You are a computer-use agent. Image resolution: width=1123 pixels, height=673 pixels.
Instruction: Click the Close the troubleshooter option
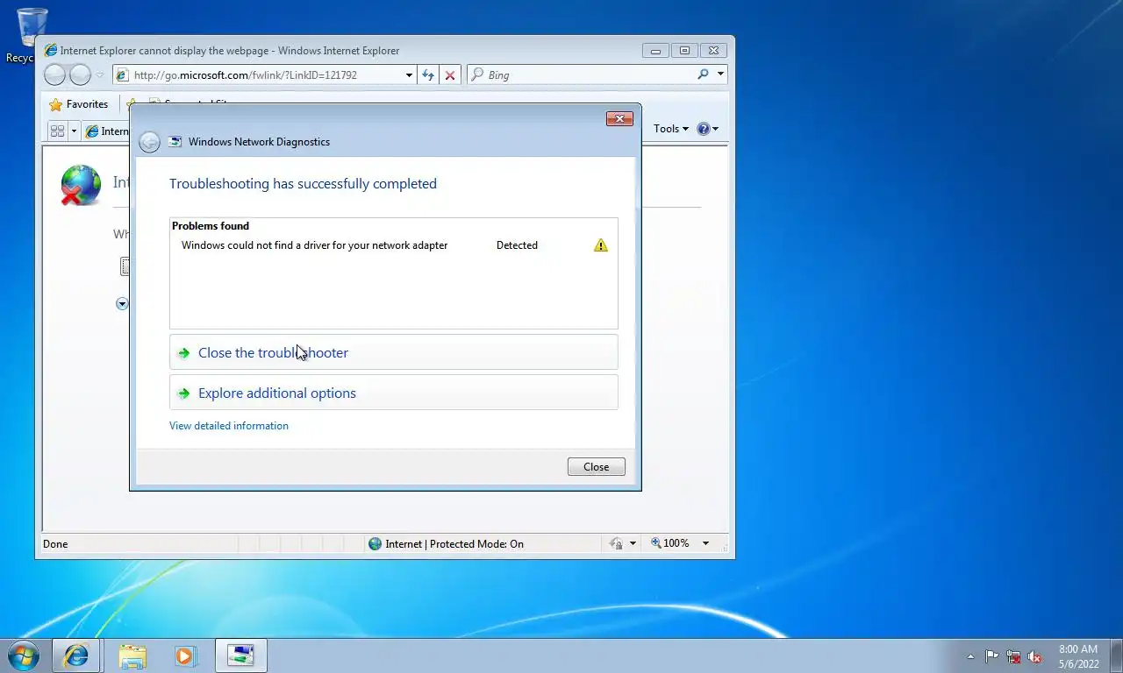393,352
